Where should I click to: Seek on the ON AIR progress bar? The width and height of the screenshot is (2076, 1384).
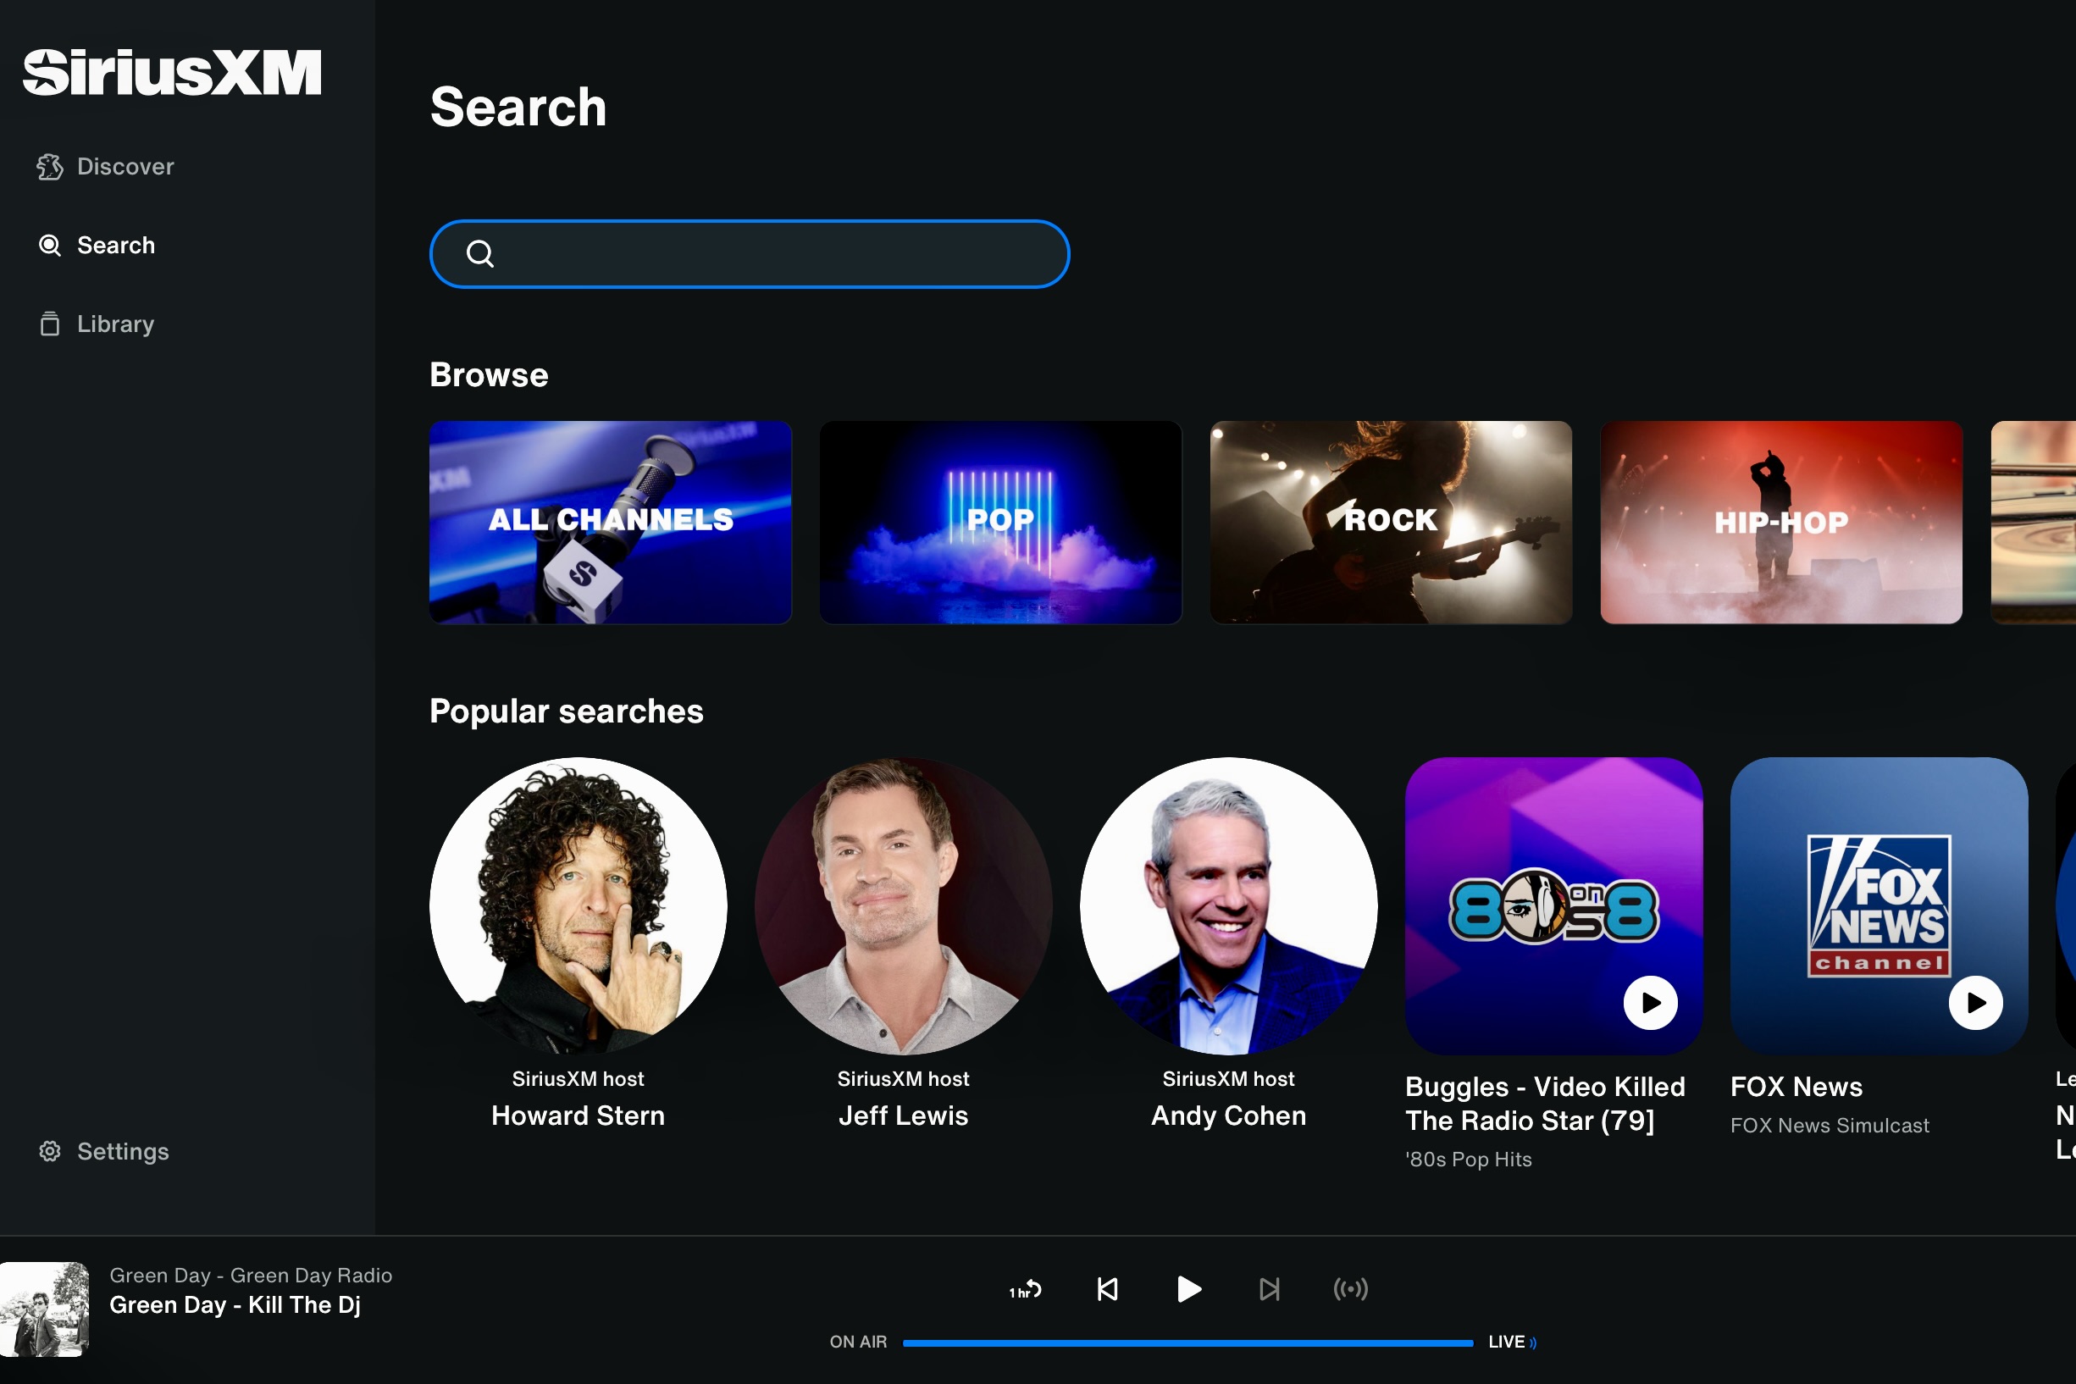coord(1188,1342)
